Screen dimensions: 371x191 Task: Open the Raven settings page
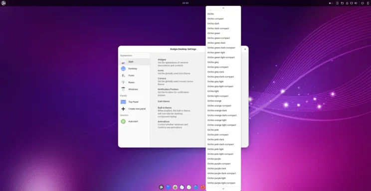[134, 83]
